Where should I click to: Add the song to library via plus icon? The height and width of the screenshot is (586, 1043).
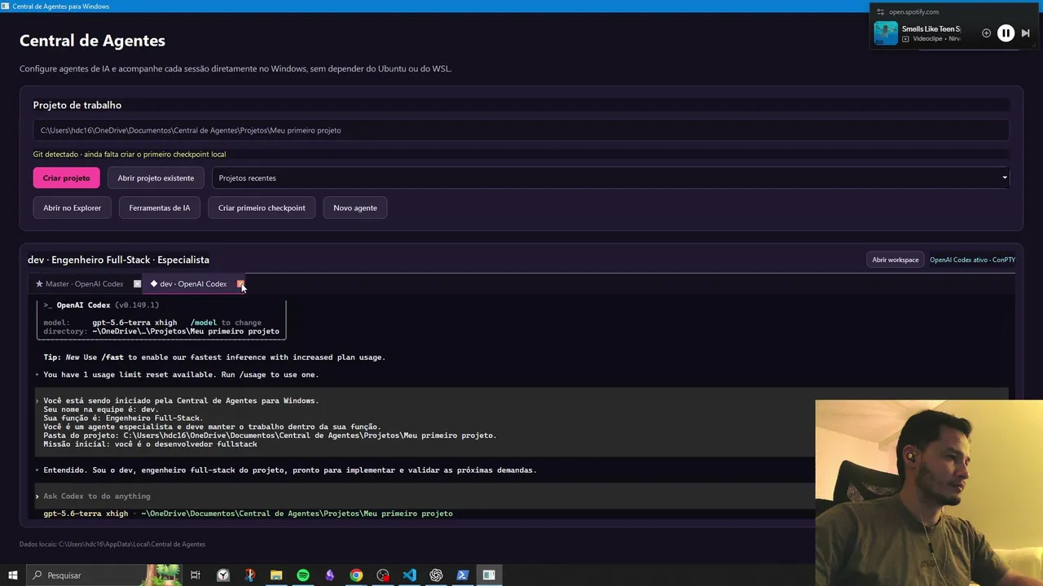pos(986,33)
